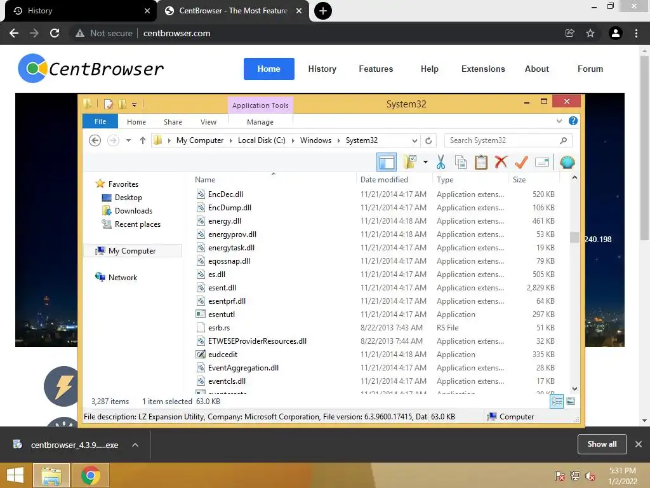Screen dimensions: 650x488
Task: Open the Customize Quick Access Toolbar dropdown
Action: [135, 105]
